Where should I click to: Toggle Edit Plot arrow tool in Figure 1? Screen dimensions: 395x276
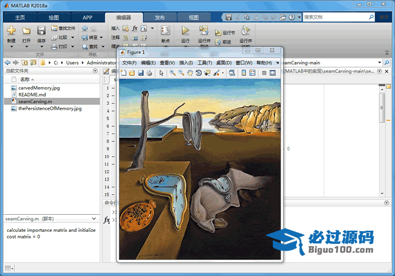[161, 73]
